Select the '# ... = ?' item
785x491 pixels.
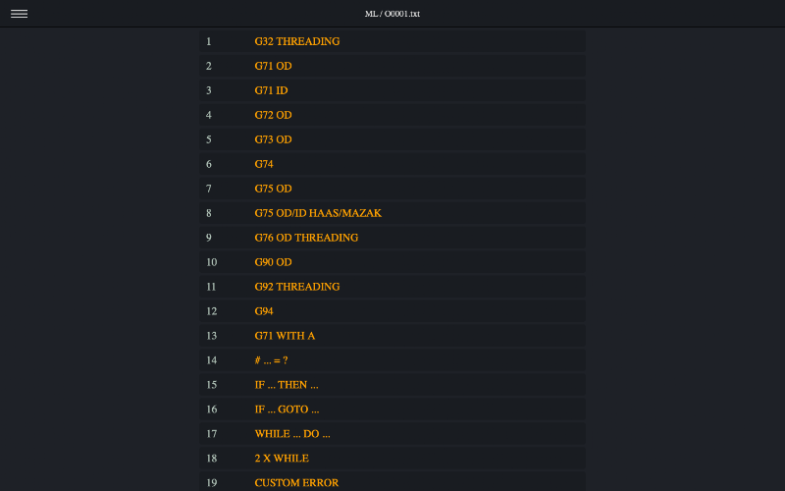pyautogui.click(x=271, y=360)
